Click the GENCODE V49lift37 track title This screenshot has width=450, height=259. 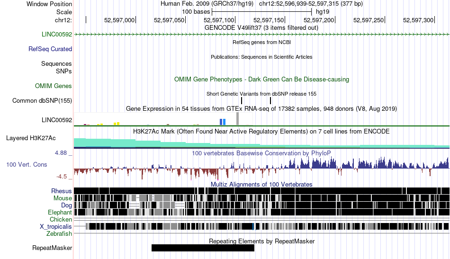pos(261,28)
